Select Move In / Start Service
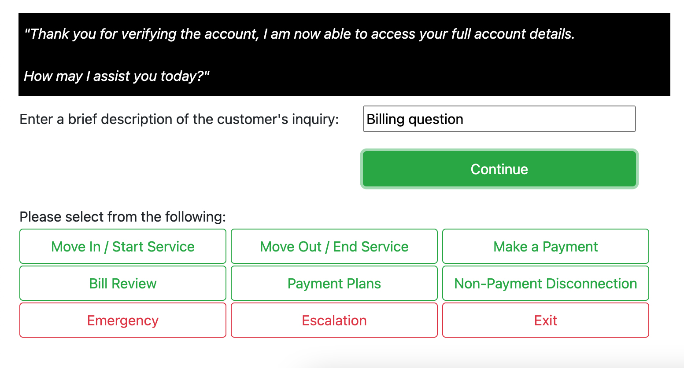684x368 pixels. pyautogui.click(x=123, y=247)
